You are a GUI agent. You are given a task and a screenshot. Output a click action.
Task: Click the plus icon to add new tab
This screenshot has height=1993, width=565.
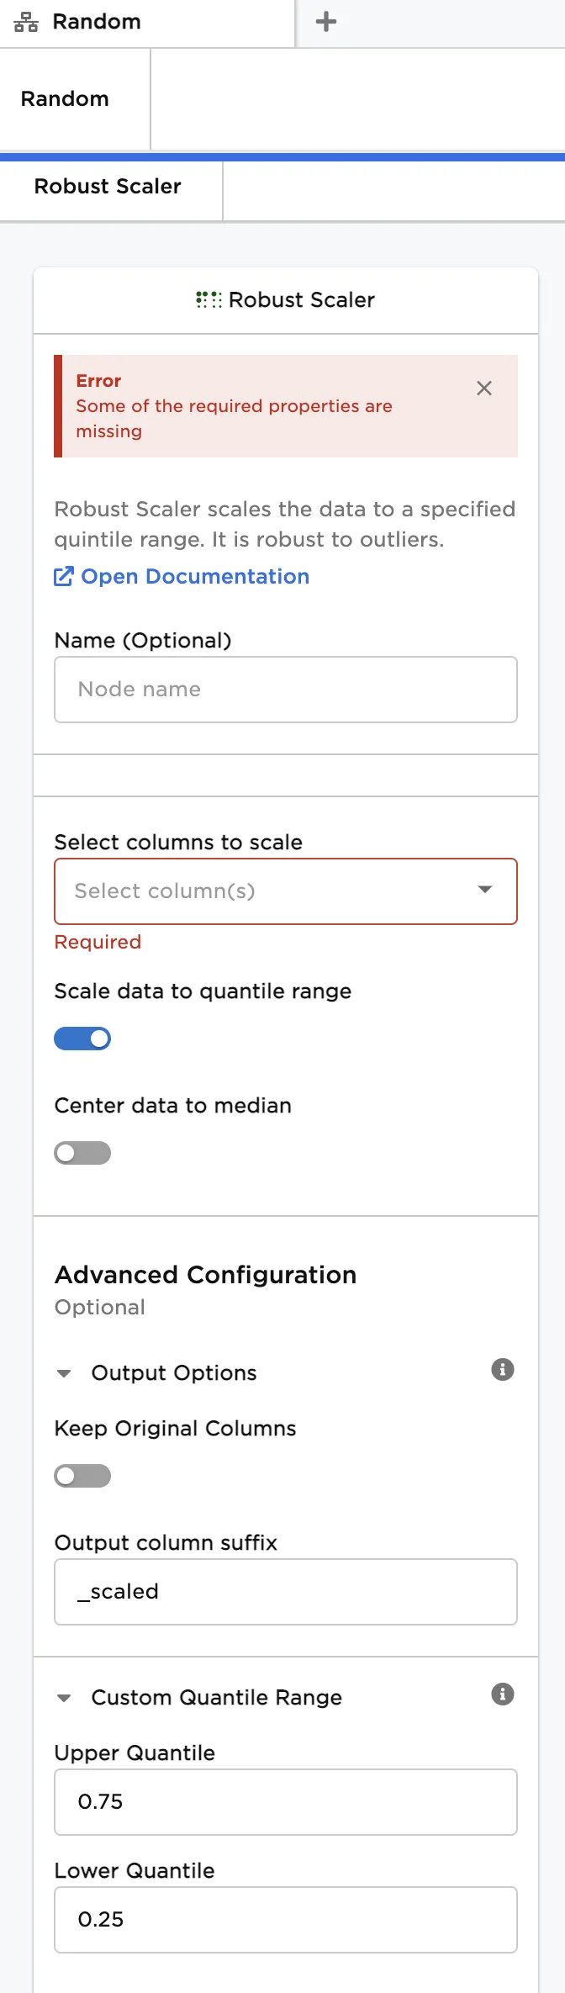point(326,22)
